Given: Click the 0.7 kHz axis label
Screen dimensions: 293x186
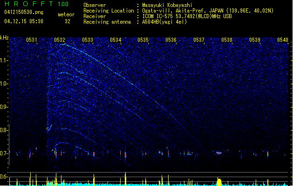Looking at the screenshot, I should click(4, 153).
